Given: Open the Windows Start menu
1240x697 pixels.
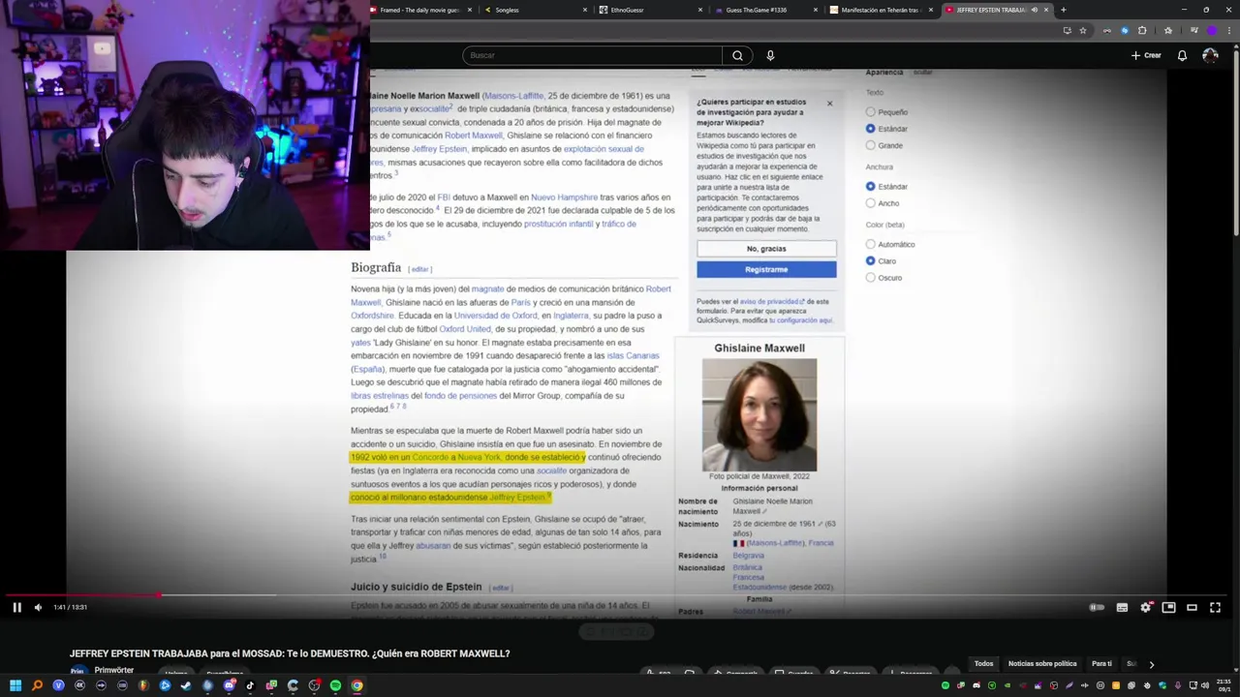Looking at the screenshot, I should 15,685.
